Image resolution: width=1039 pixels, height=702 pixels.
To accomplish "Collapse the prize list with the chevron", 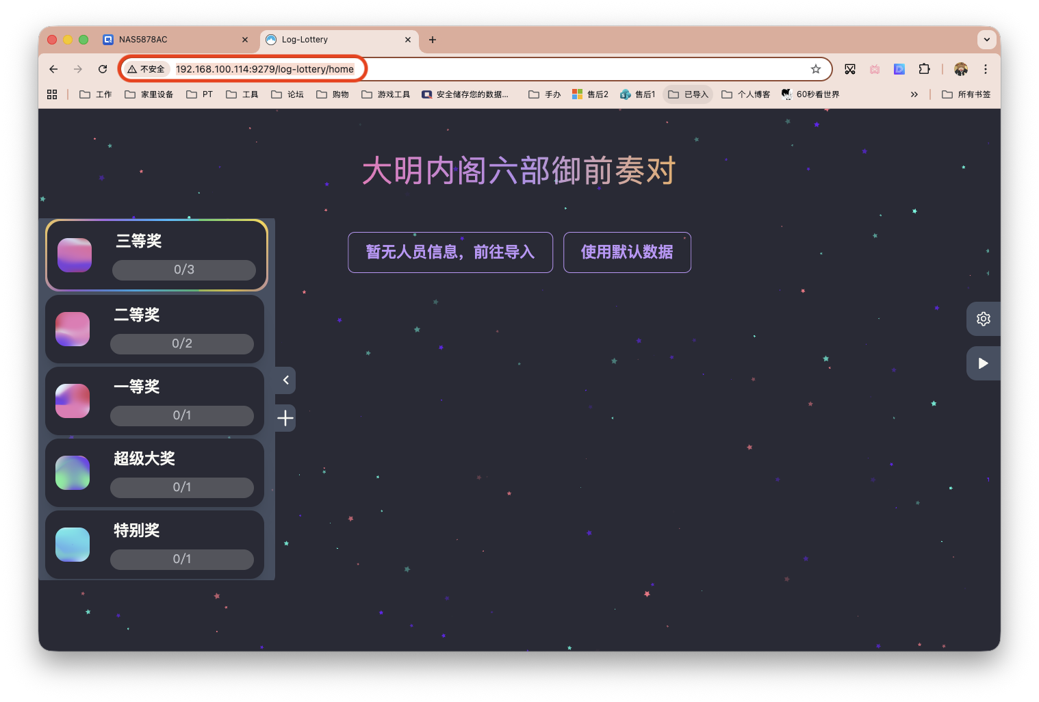I will (x=284, y=380).
